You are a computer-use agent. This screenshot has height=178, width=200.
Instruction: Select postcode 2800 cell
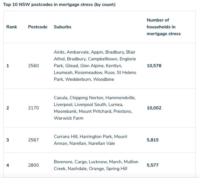pos(33,165)
